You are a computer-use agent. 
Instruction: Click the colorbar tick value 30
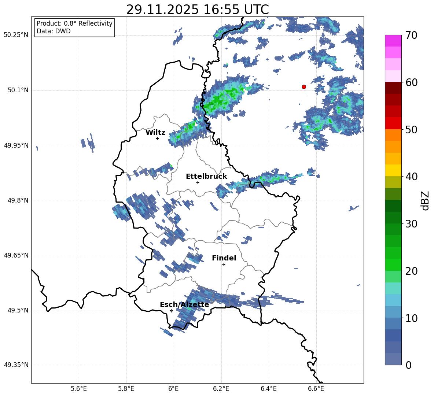click(411, 224)
